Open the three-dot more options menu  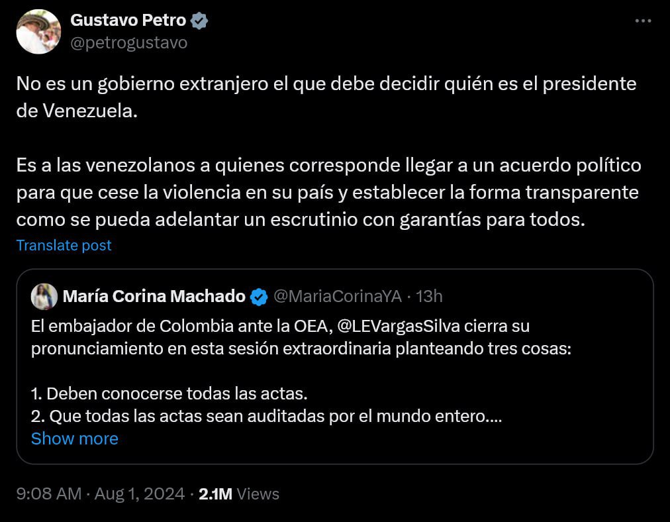(643, 21)
